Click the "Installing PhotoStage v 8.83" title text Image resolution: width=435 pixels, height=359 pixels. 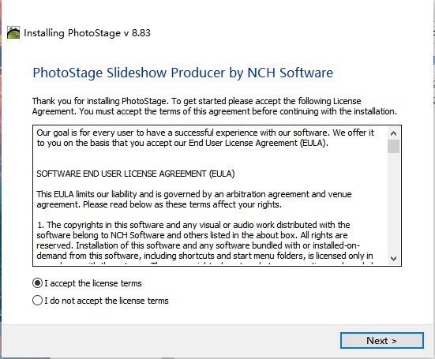87,33
